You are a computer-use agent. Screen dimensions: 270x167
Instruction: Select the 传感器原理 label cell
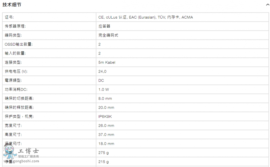(x=49, y=26)
